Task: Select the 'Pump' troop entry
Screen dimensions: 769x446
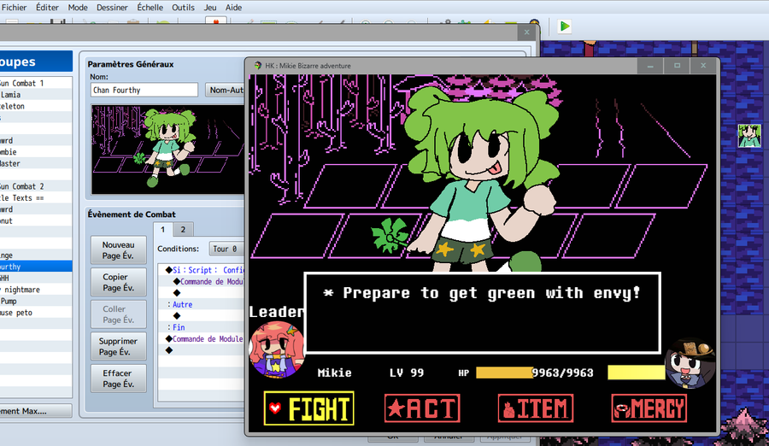Action: coord(36,302)
